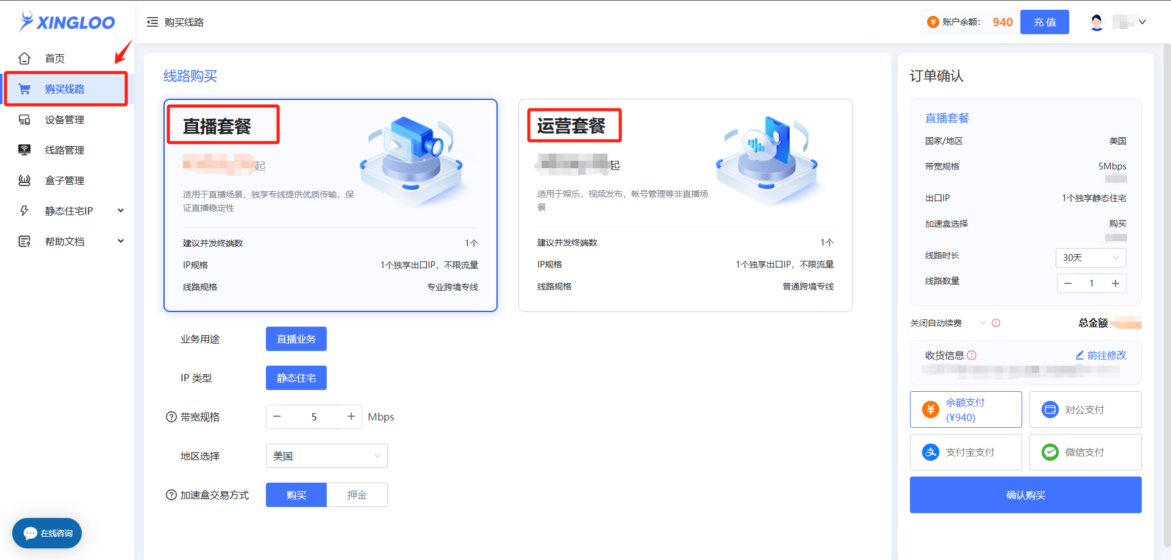Select 静态住宅 IP type
This screenshot has width=1171, height=560.
click(296, 378)
